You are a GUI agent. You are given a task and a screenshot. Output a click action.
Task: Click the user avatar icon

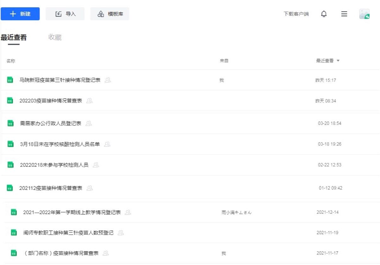pyautogui.click(x=364, y=14)
